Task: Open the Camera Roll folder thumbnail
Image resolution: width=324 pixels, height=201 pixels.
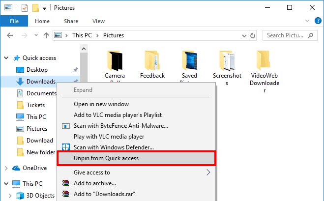Action: click(115, 61)
